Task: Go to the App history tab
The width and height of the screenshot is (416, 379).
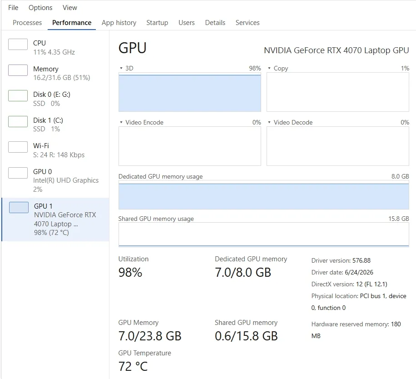Action: click(x=119, y=23)
